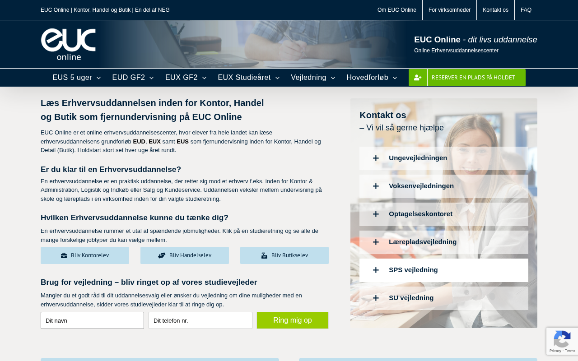Click the reCAPTCHA Privacy link

click(x=555, y=351)
